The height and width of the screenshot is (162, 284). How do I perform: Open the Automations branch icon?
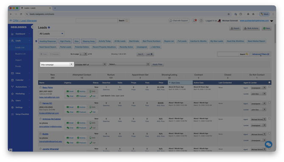(12, 87)
